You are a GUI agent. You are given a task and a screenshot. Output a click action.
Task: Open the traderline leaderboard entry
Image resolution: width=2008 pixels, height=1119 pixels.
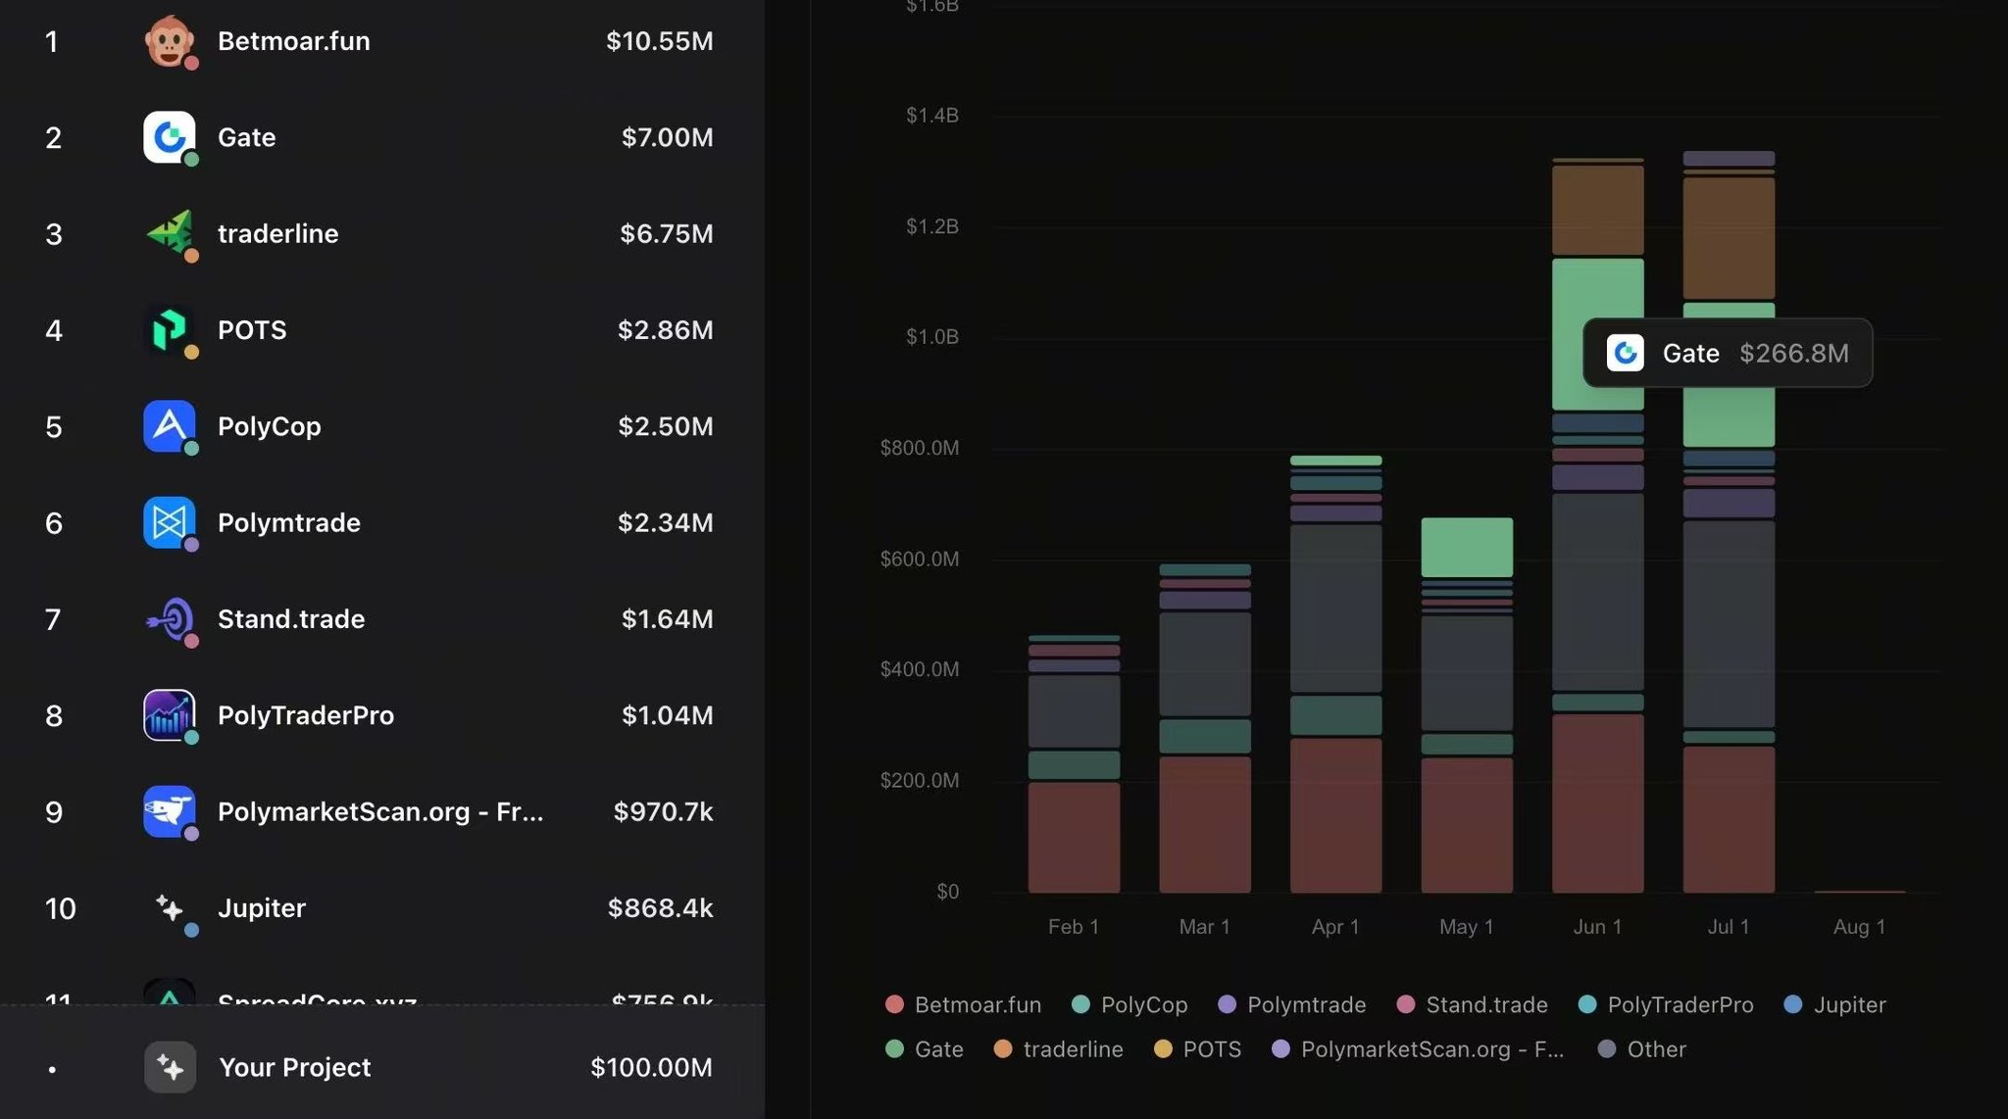pyautogui.click(x=382, y=233)
